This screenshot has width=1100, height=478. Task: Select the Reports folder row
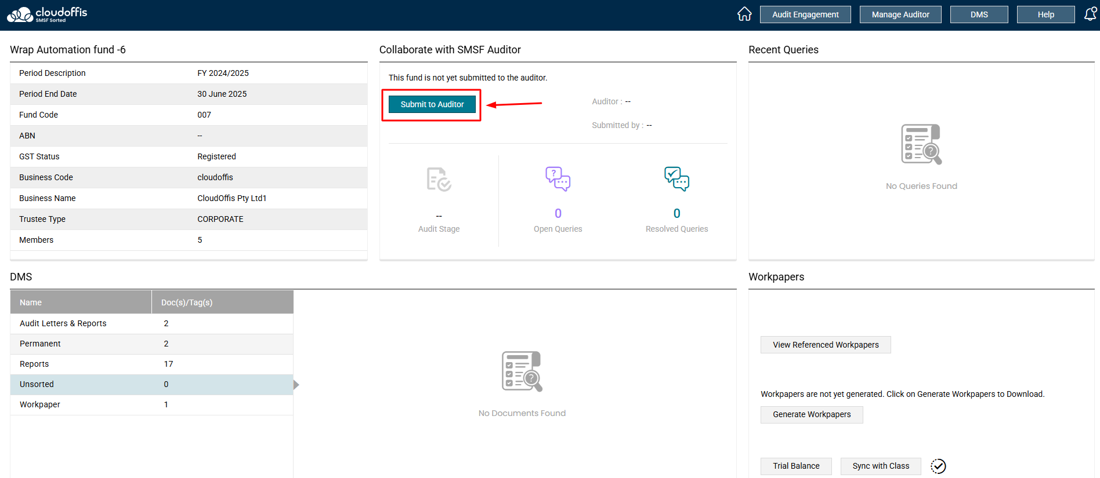tap(151, 364)
